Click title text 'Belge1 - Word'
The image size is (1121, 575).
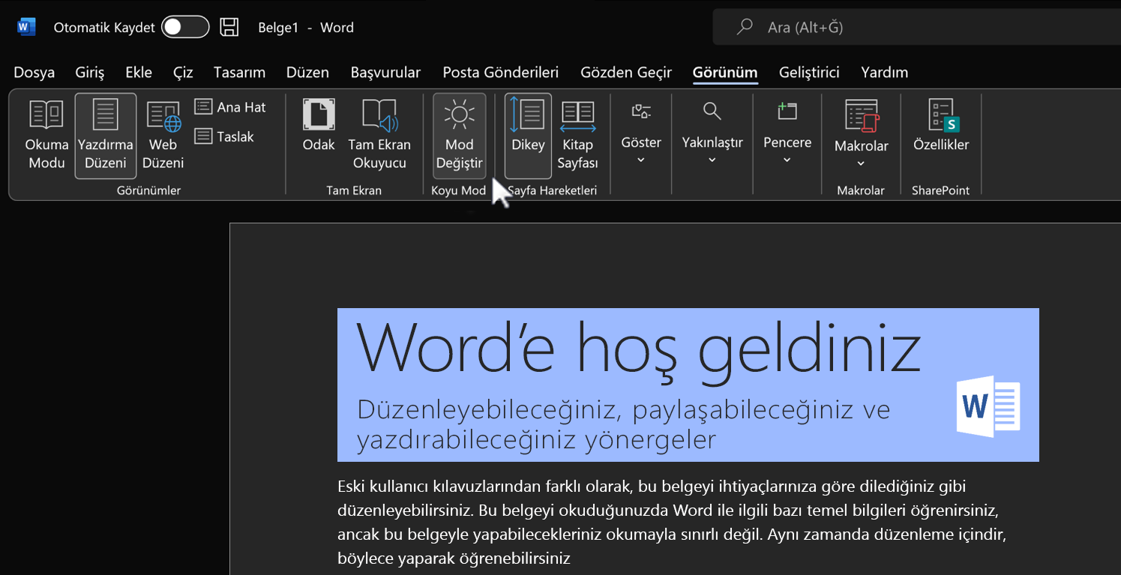pyautogui.click(x=306, y=28)
